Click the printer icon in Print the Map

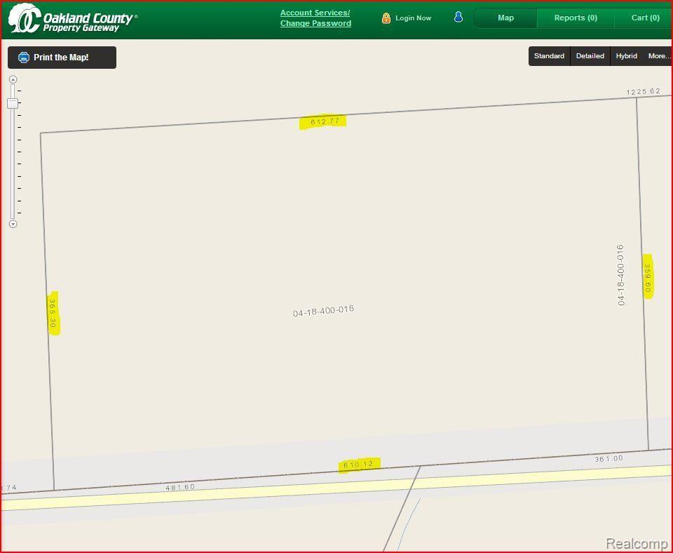coord(24,57)
